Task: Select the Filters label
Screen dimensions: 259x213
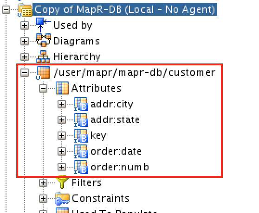Action: tap(87, 183)
